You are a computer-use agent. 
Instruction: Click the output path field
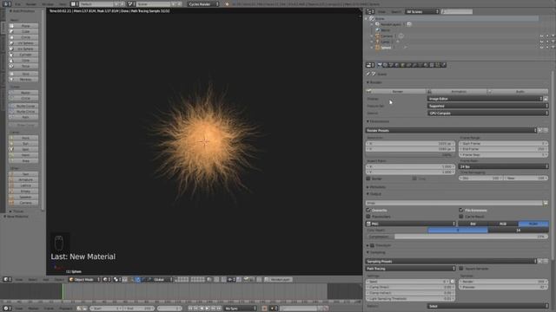453,203
